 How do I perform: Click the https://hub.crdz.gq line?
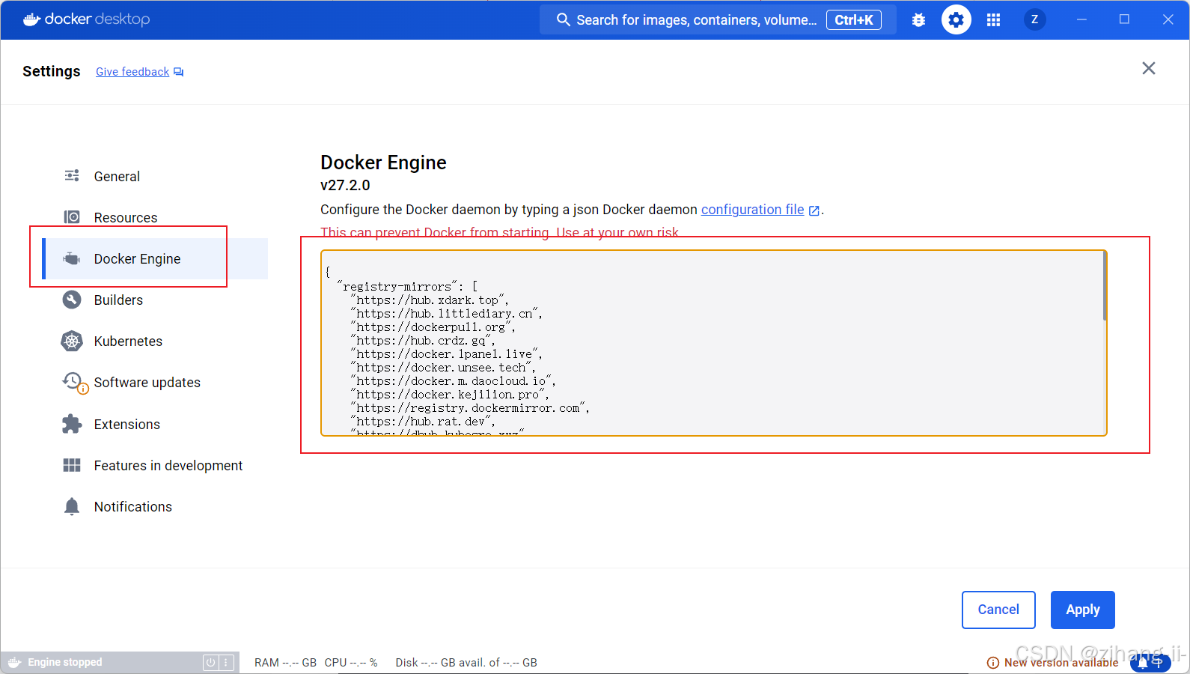423,341
